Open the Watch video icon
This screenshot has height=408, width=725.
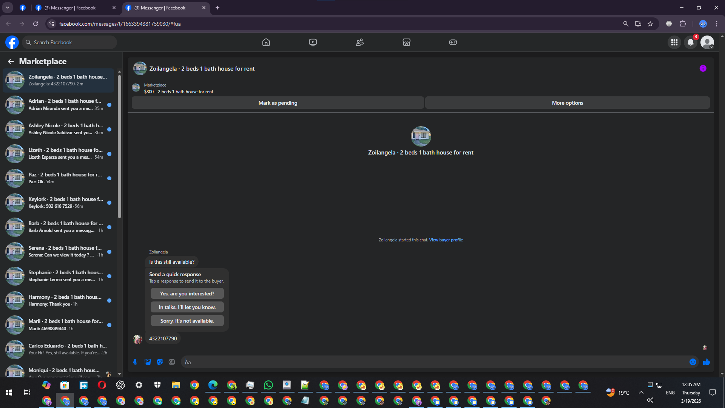(313, 42)
